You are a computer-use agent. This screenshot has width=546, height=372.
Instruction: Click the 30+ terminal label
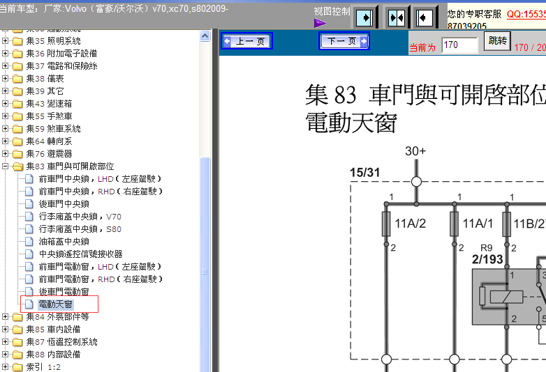tap(415, 151)
